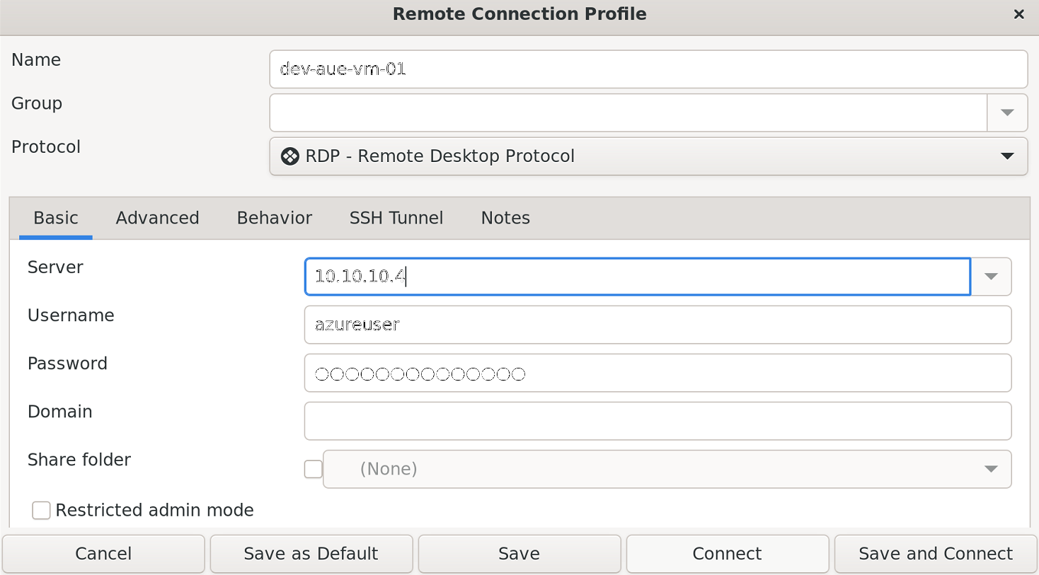Screen dimensions: 1039x575
Task: Open the SSH Tunnel tab
Action: pyautogui.click(x=396, y=218)
